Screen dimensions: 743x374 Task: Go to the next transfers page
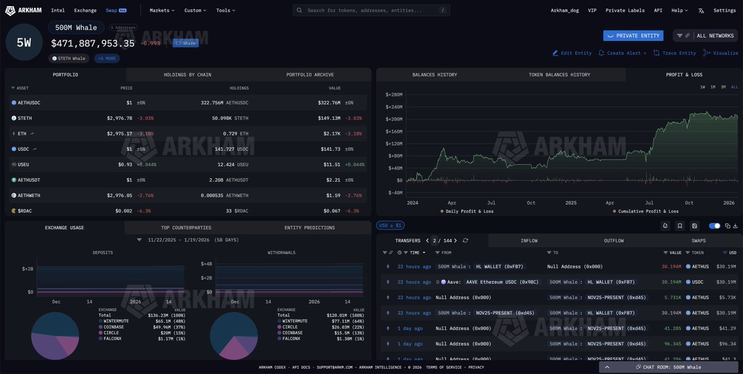point(457,240)
